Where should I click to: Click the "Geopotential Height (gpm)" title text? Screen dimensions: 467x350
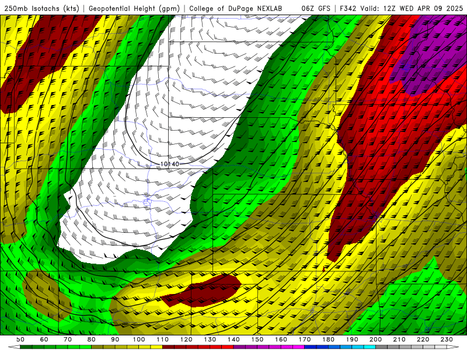(134, 9)
